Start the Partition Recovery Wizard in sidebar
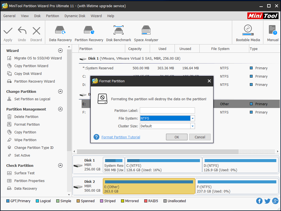 [31, 81]
